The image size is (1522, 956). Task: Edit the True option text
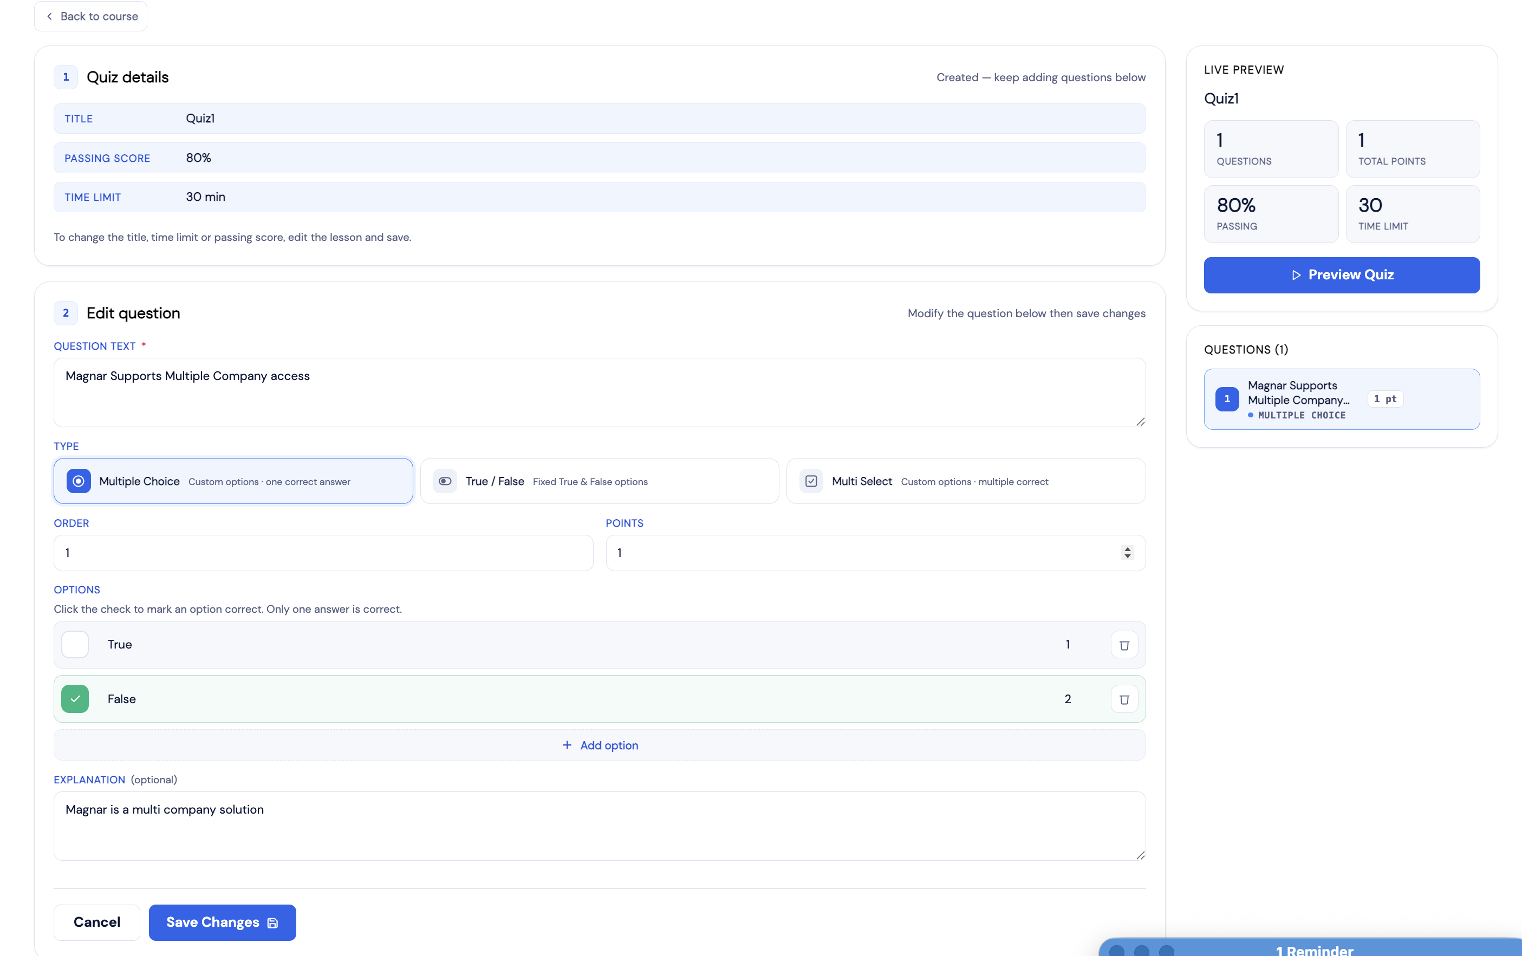pos(120,645)
